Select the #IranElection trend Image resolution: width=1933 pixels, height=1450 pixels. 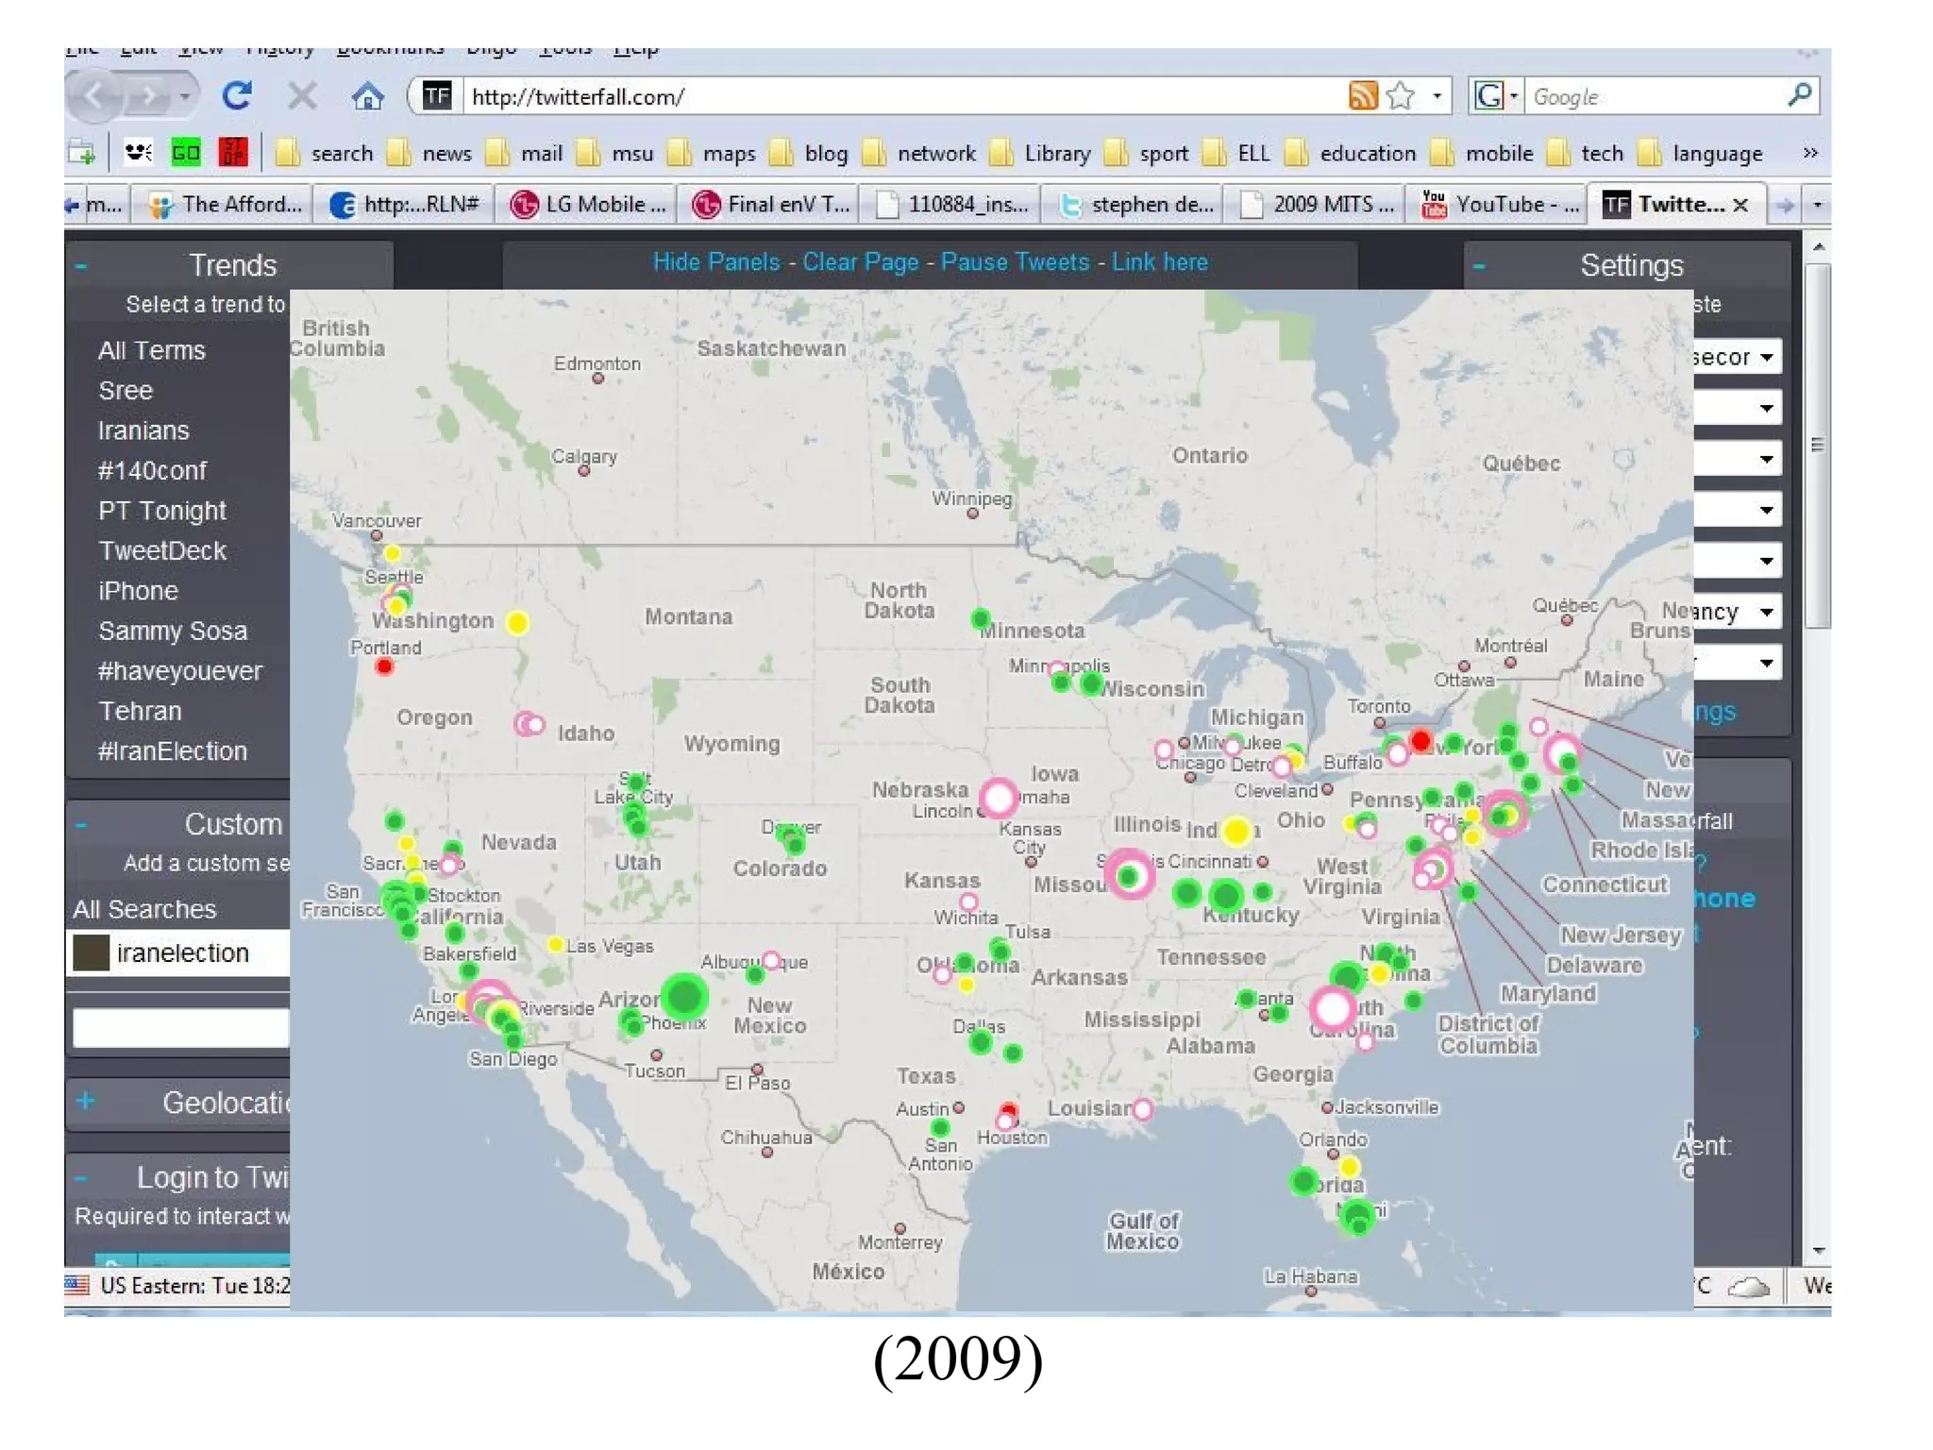[x=173, y=751]
